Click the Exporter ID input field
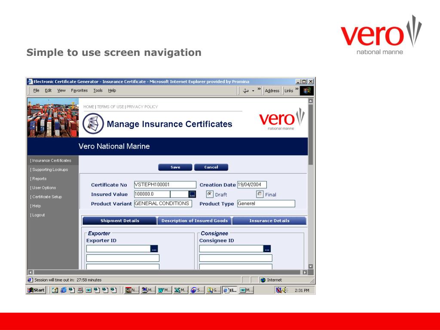Viewport: 440px width, 330px height. [x=119, y=249]
